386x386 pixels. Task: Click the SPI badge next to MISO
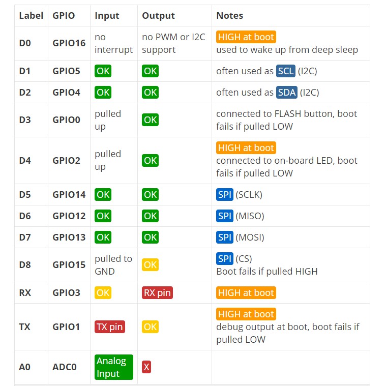225,216
